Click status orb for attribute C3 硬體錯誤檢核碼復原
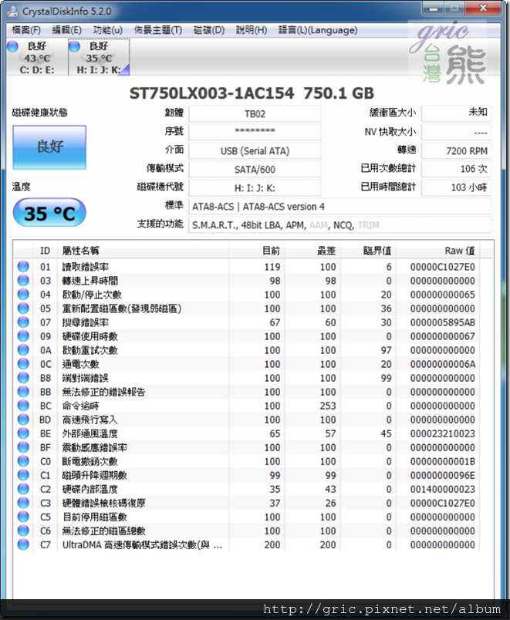 pyautogui.click(x=23, y=503)
